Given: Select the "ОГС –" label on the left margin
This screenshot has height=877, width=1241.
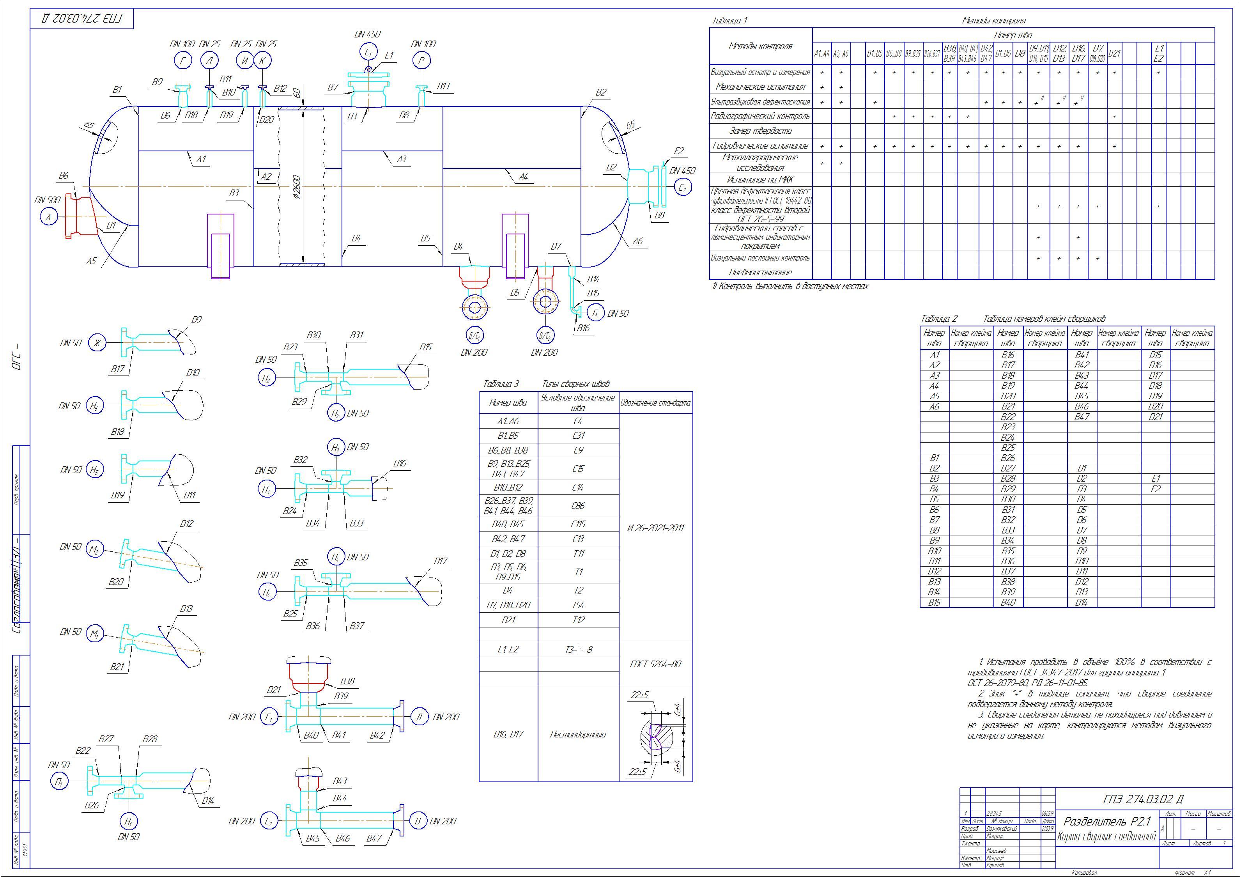Looking at the screenshot, I should tap(16, 356).
